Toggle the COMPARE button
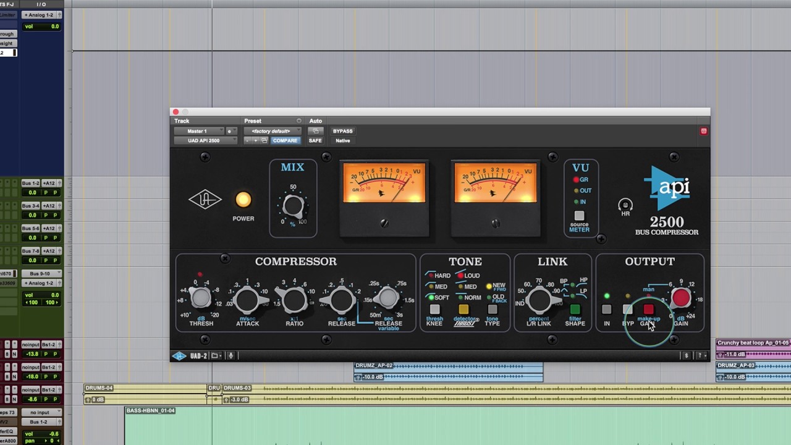The width and height of the screenshot is (791, 445). coord(285,141)
